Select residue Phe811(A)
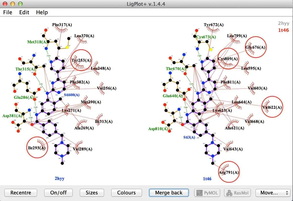293x201 pixels. point(230,82)
